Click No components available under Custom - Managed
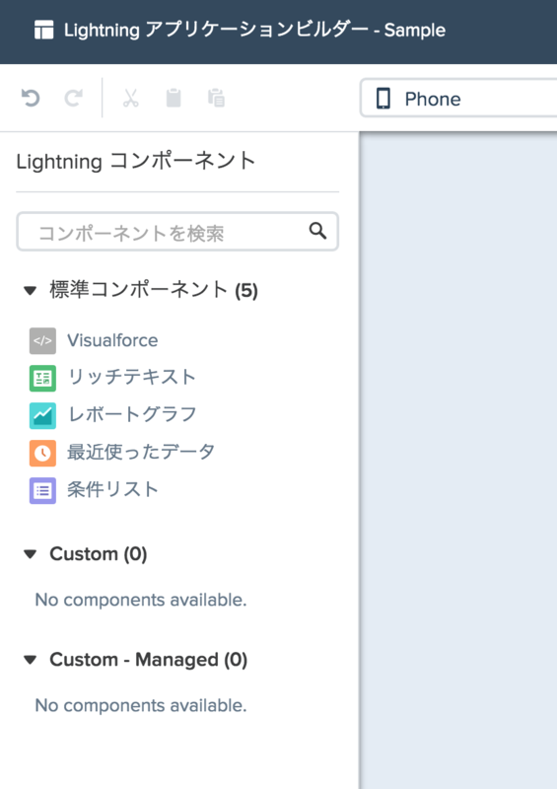The height and width of the screenshot is (789, 557). tap(141, 705)
